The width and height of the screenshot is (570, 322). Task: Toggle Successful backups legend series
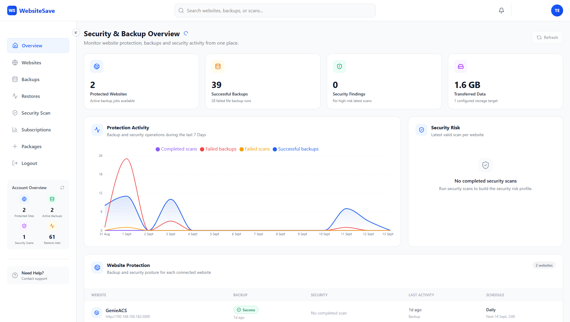coord(296,149)
